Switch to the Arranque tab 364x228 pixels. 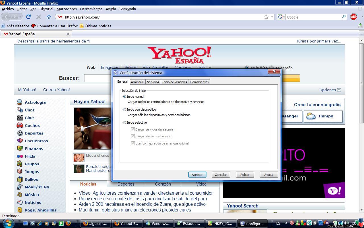(137, 82)
